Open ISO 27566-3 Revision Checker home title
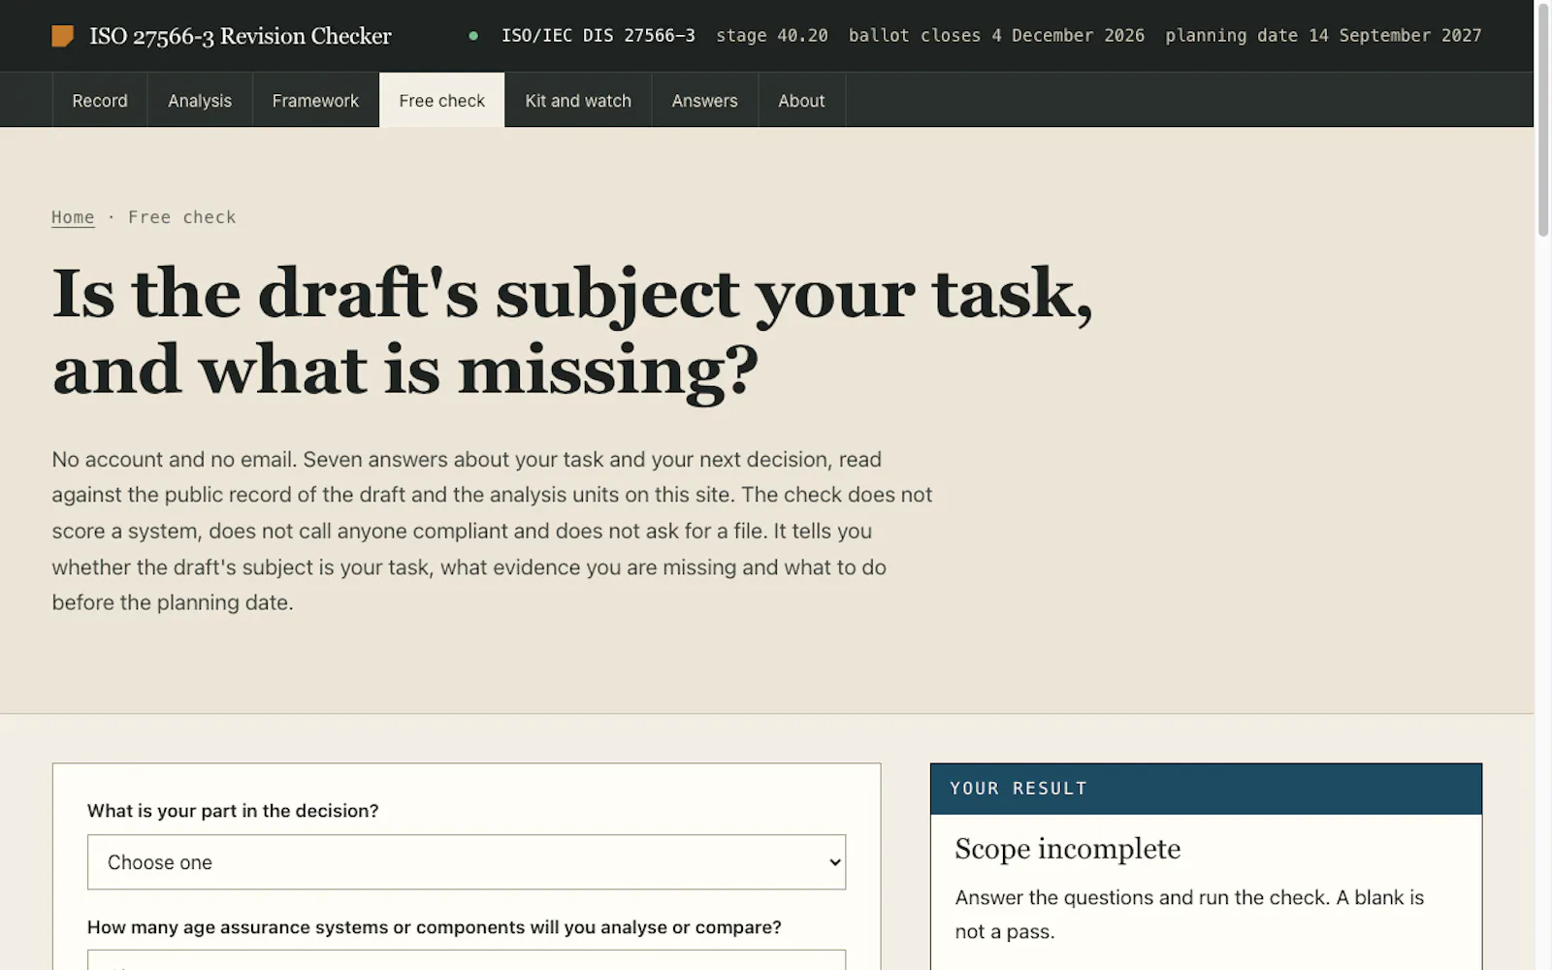Screen dimensions: 1552x970 click(x=240, y=36)
